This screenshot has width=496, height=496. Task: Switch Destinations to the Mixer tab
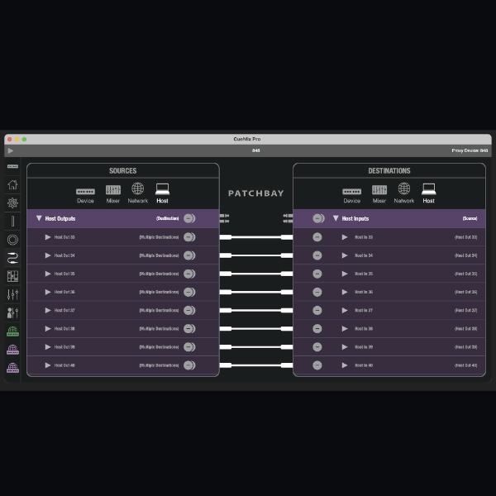coord(379,193)
